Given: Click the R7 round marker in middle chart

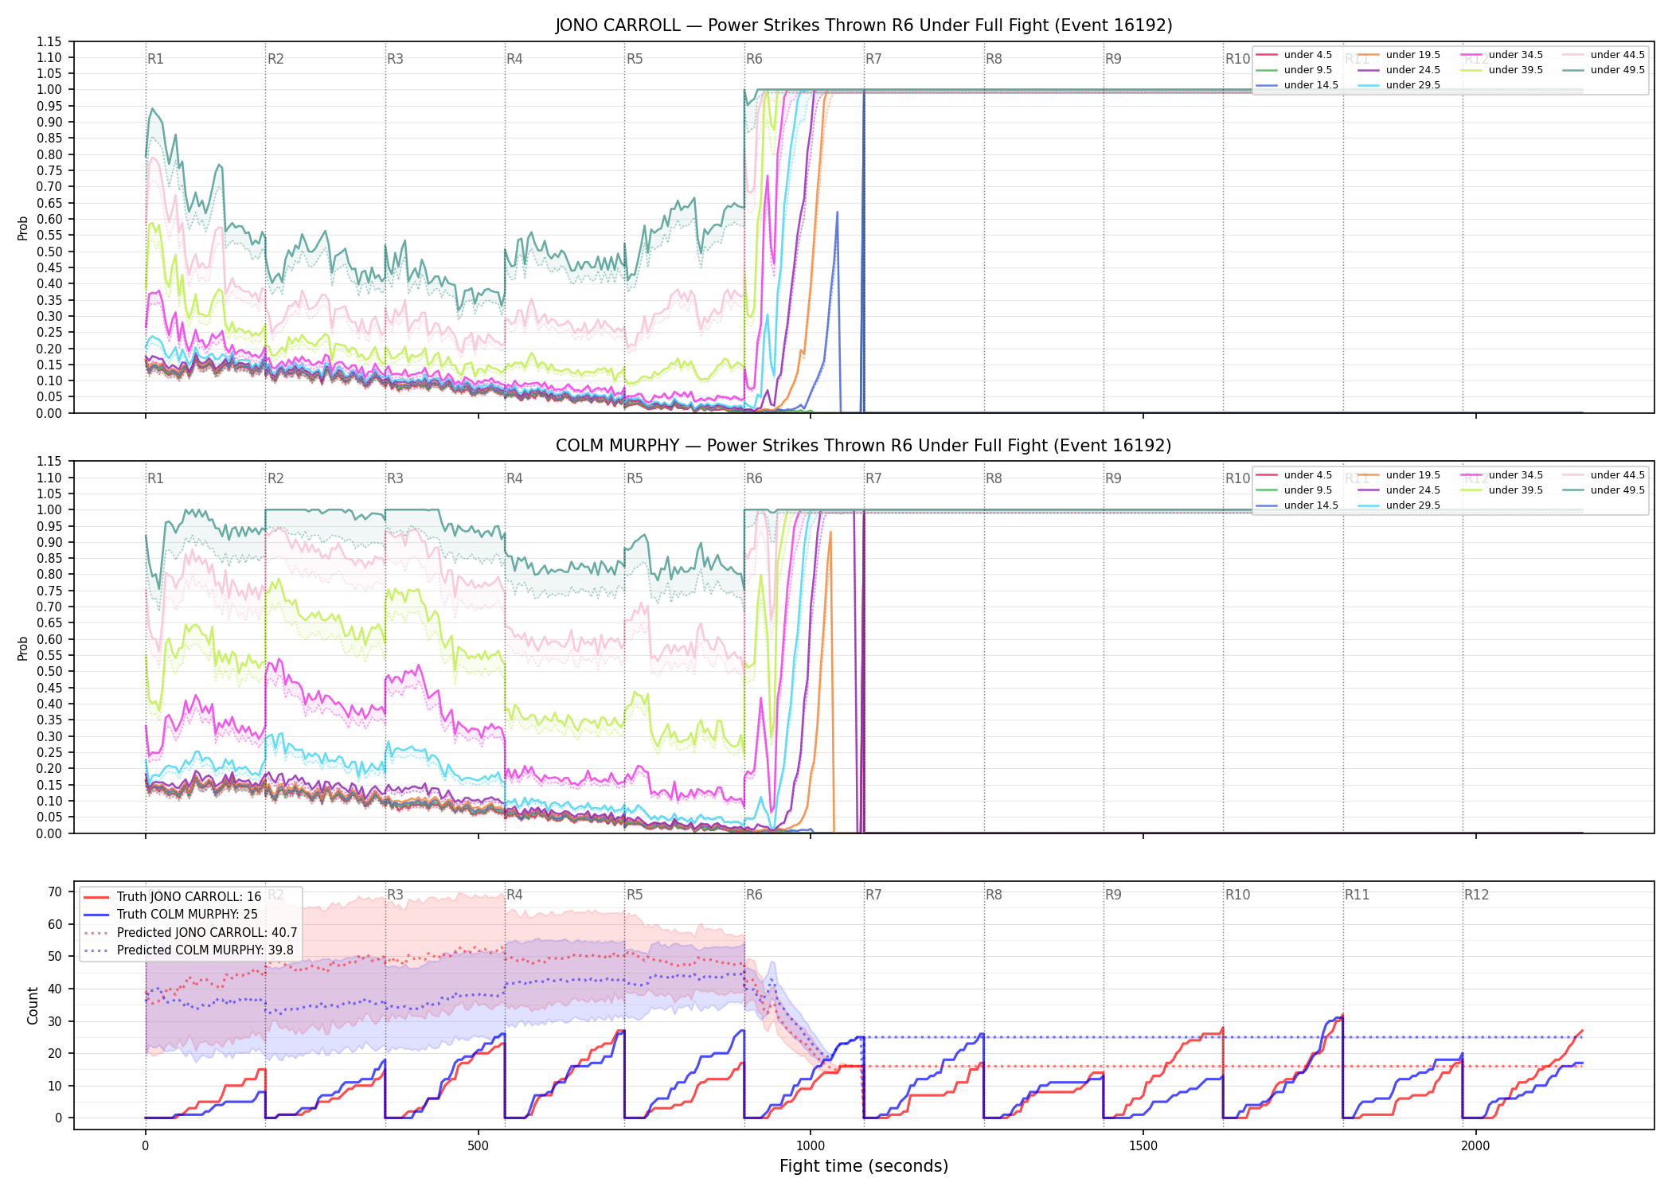Looking at the screenshot, I should click(873, 478).
